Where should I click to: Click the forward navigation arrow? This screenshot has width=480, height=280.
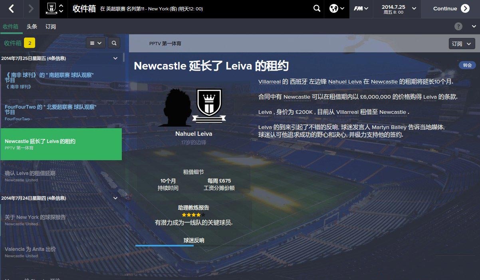pyautogui.click(x=31, y=8)
